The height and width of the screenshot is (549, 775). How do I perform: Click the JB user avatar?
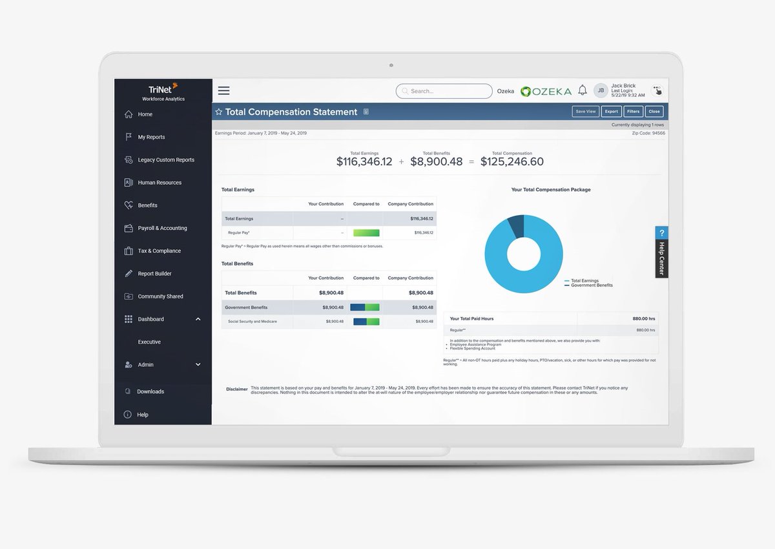pyautogui.click(x=601, y=91)
